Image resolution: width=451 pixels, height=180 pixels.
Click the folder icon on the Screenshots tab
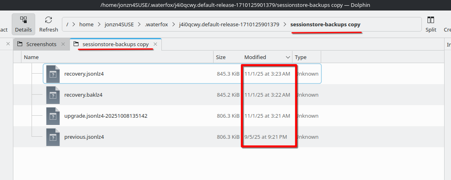[x=20, y=44]
